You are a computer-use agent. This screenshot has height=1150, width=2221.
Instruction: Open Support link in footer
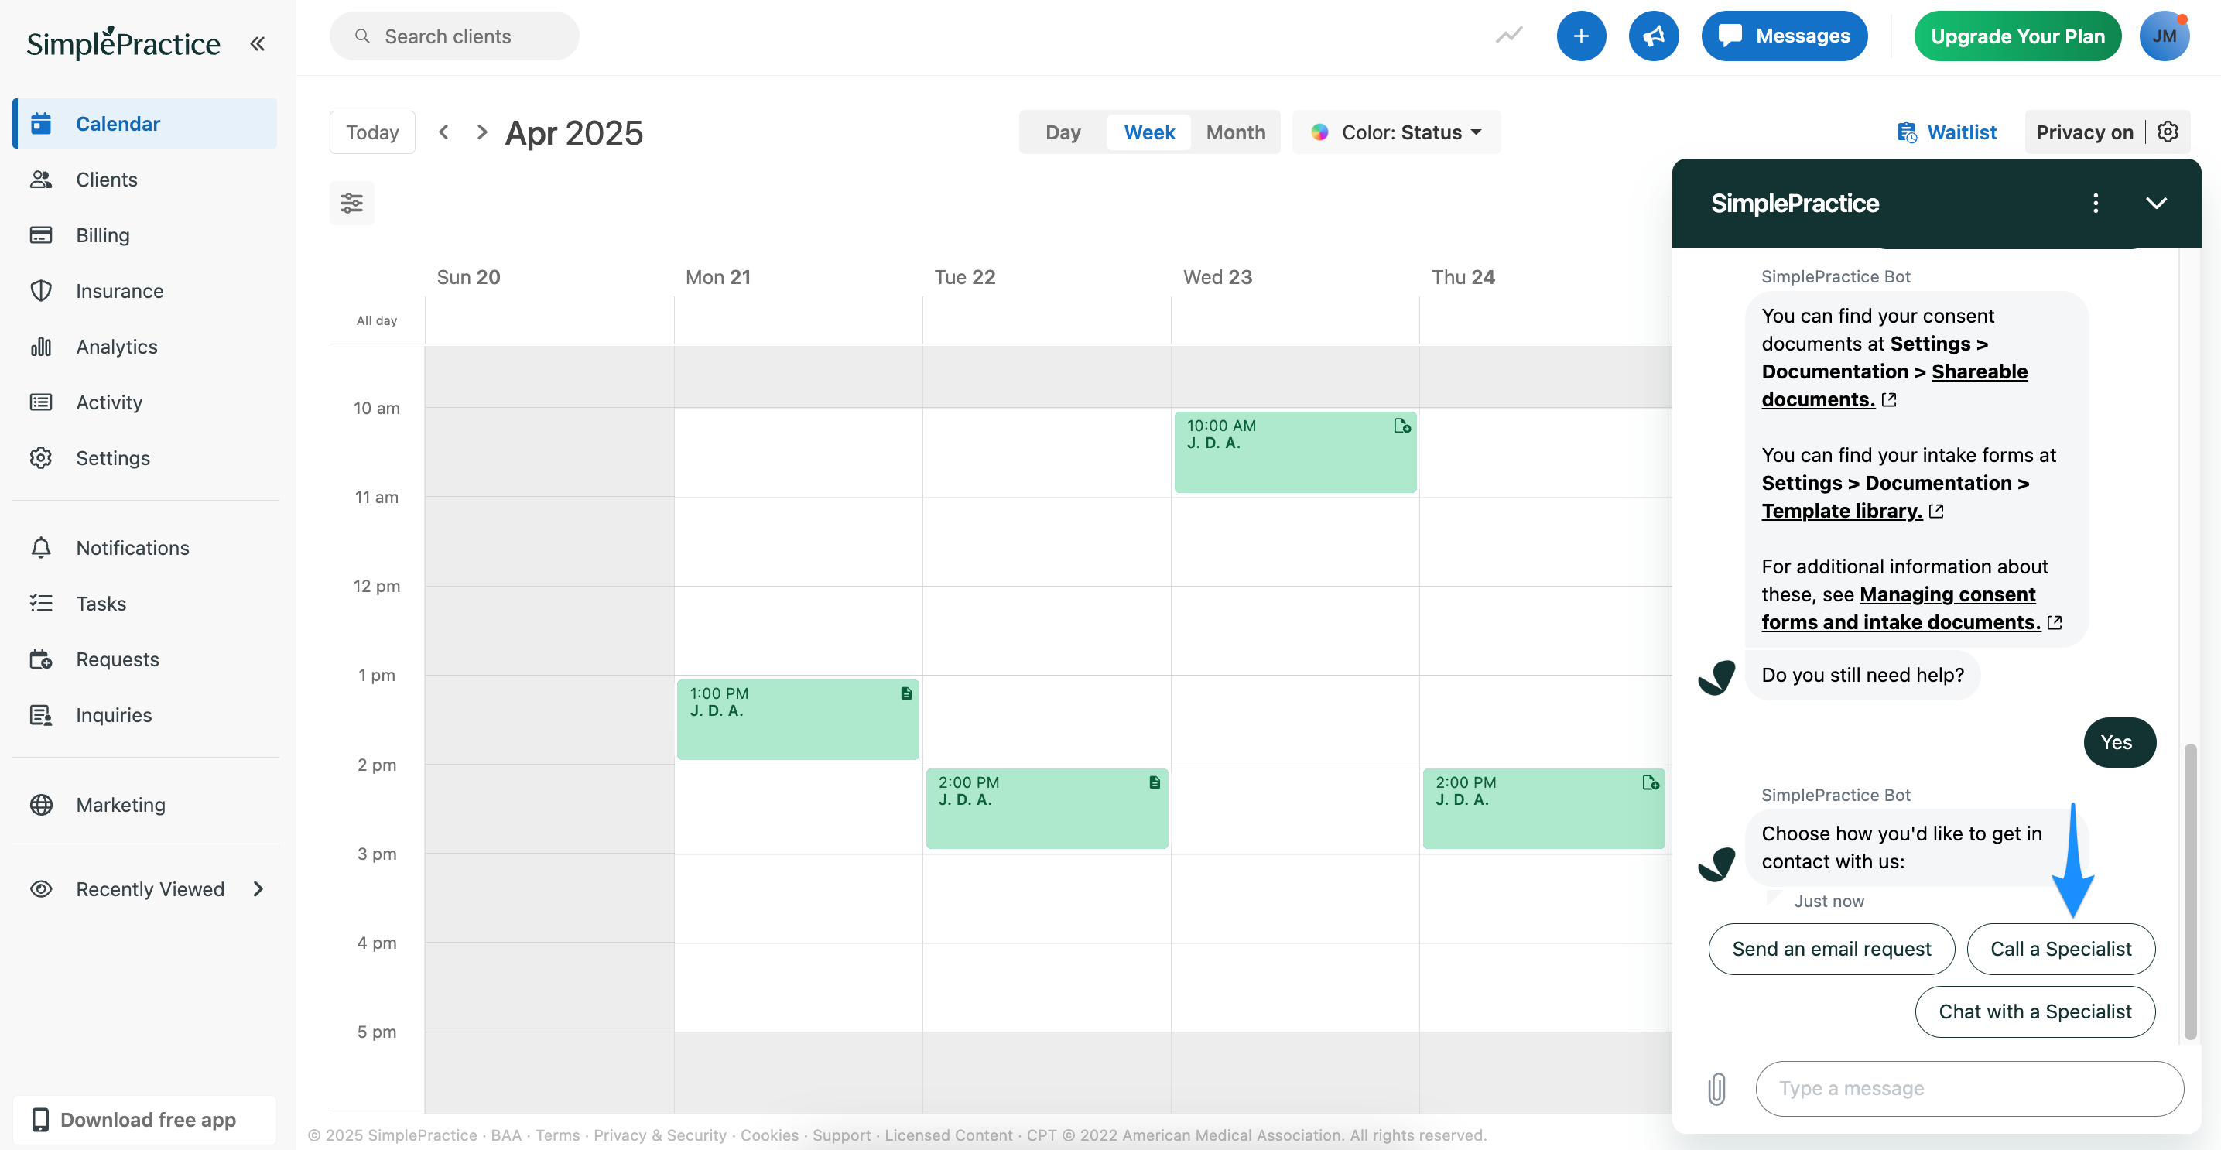(841, 1135)
